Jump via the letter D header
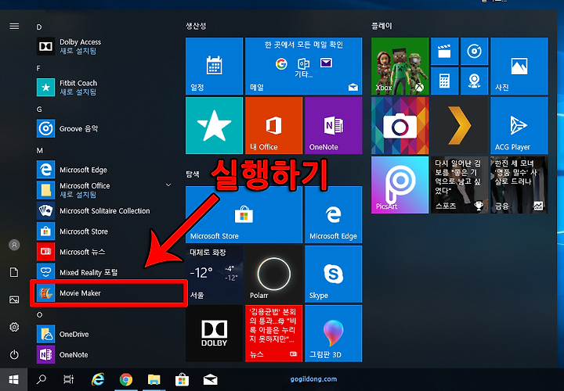 click(39, 27)
